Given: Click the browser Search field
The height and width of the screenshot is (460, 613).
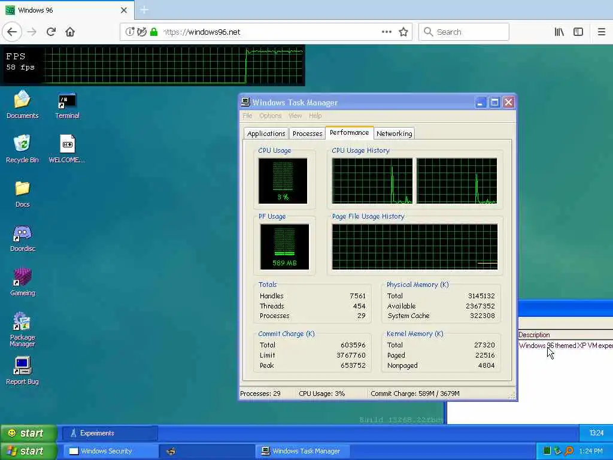Looking at the screenshot, I should (464, 32).
